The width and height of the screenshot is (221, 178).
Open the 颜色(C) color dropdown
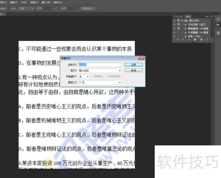point(100,82)
